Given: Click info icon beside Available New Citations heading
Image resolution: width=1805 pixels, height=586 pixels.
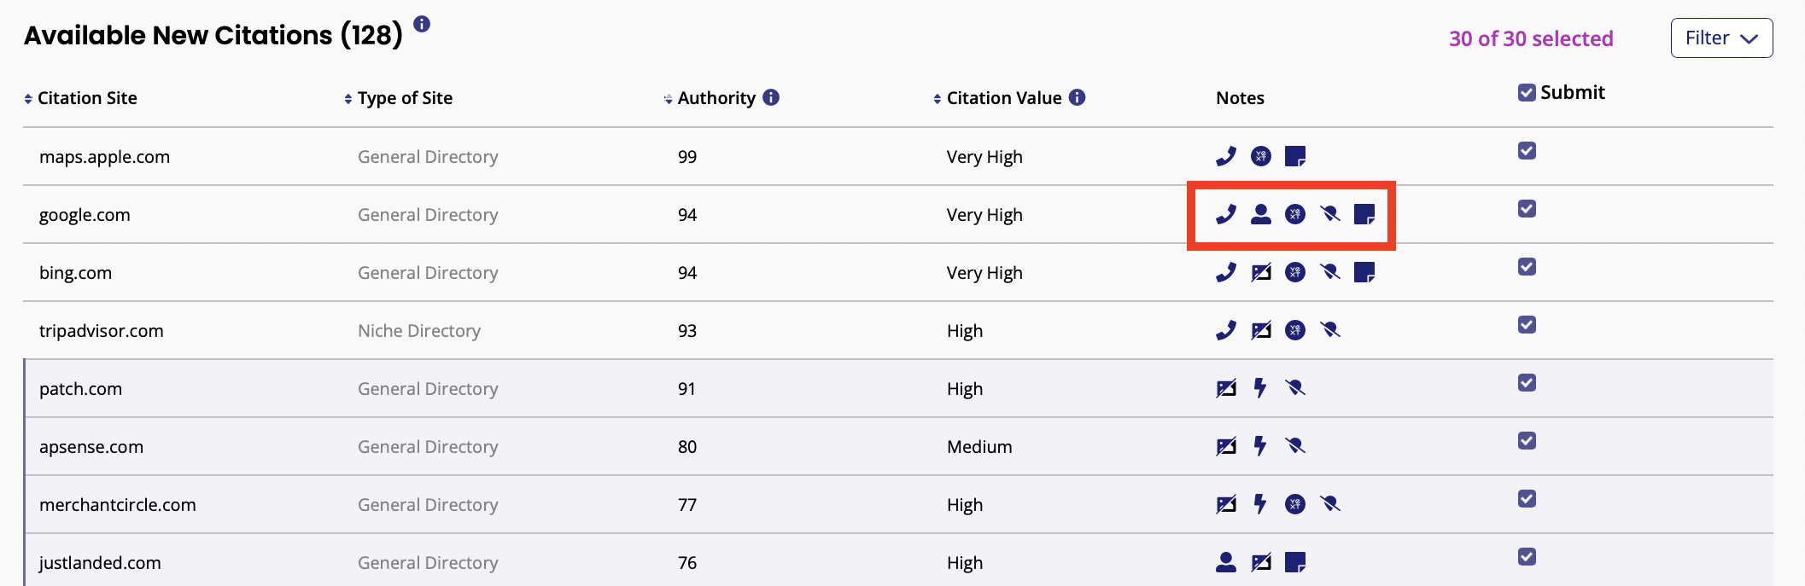Looking at the screenshot, I should 422,24.
